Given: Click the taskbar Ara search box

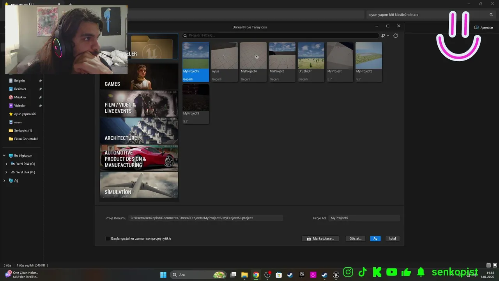Looking at the screenshot, I should point(199,275).
